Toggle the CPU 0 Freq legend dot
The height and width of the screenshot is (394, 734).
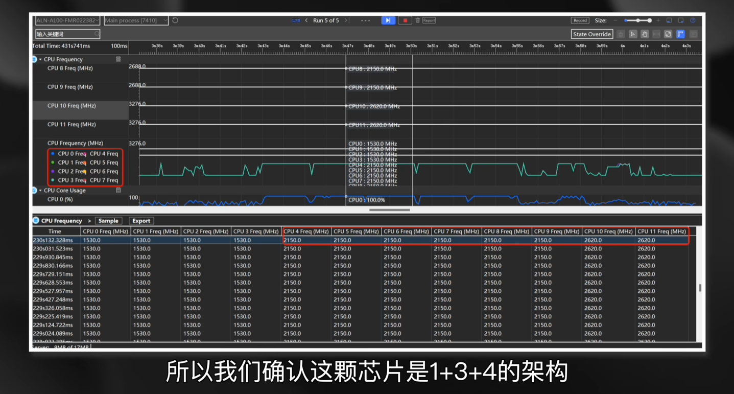point(53,154)
